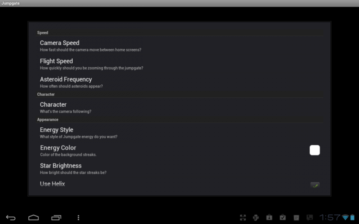
Task: Toggle the Use Helix checkbox
Action: [x=315, y=185]
